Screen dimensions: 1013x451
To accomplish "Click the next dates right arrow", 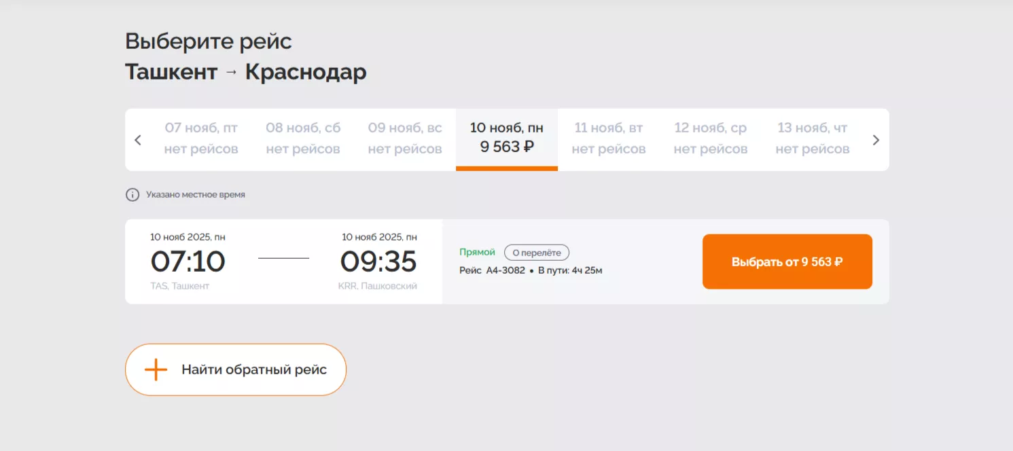I will click(x=876, y=140).
